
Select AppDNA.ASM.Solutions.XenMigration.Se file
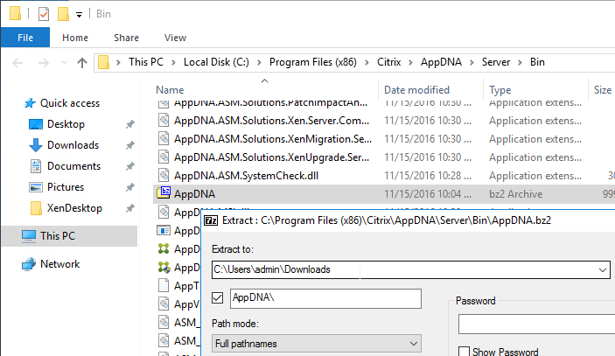pos(273,139)
